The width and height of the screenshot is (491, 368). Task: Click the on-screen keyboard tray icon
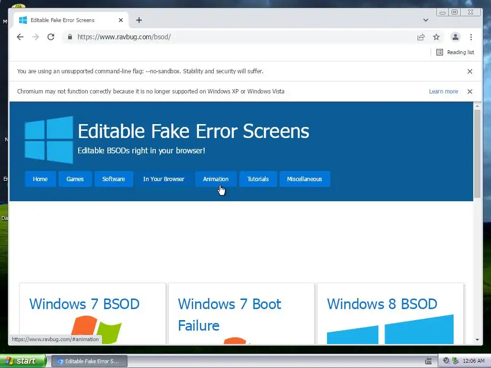[428, 361]
